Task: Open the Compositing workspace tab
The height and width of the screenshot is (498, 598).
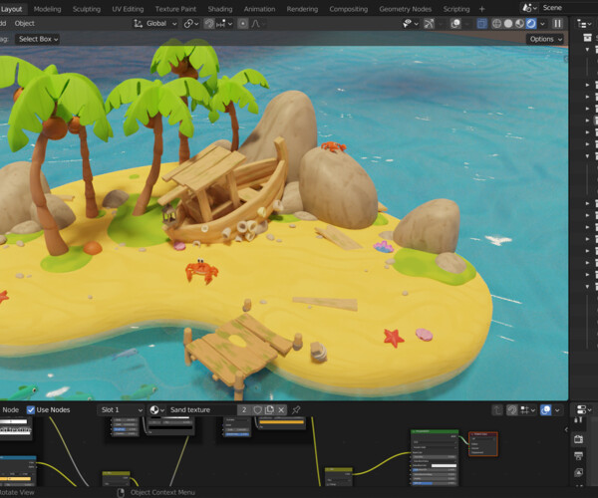Action: (x=349, y=9)
